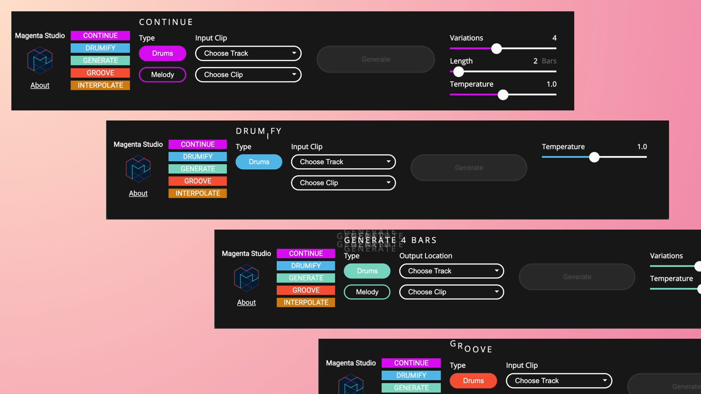Expand Choose Track dropdown in Drumify
The width and height of the screenshot is (701, 394).
(x=343, y=162)
